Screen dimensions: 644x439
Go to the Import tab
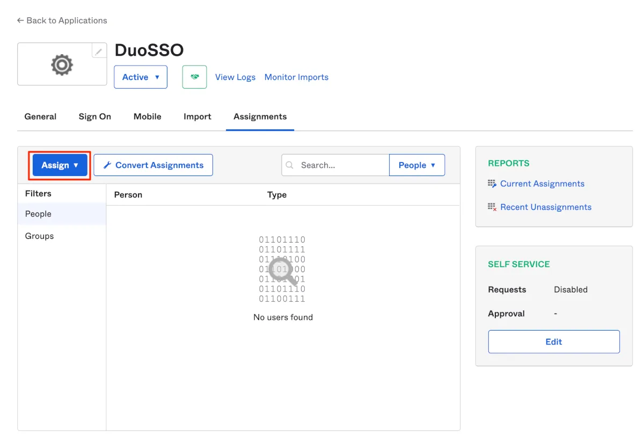[x=197, y=116]
